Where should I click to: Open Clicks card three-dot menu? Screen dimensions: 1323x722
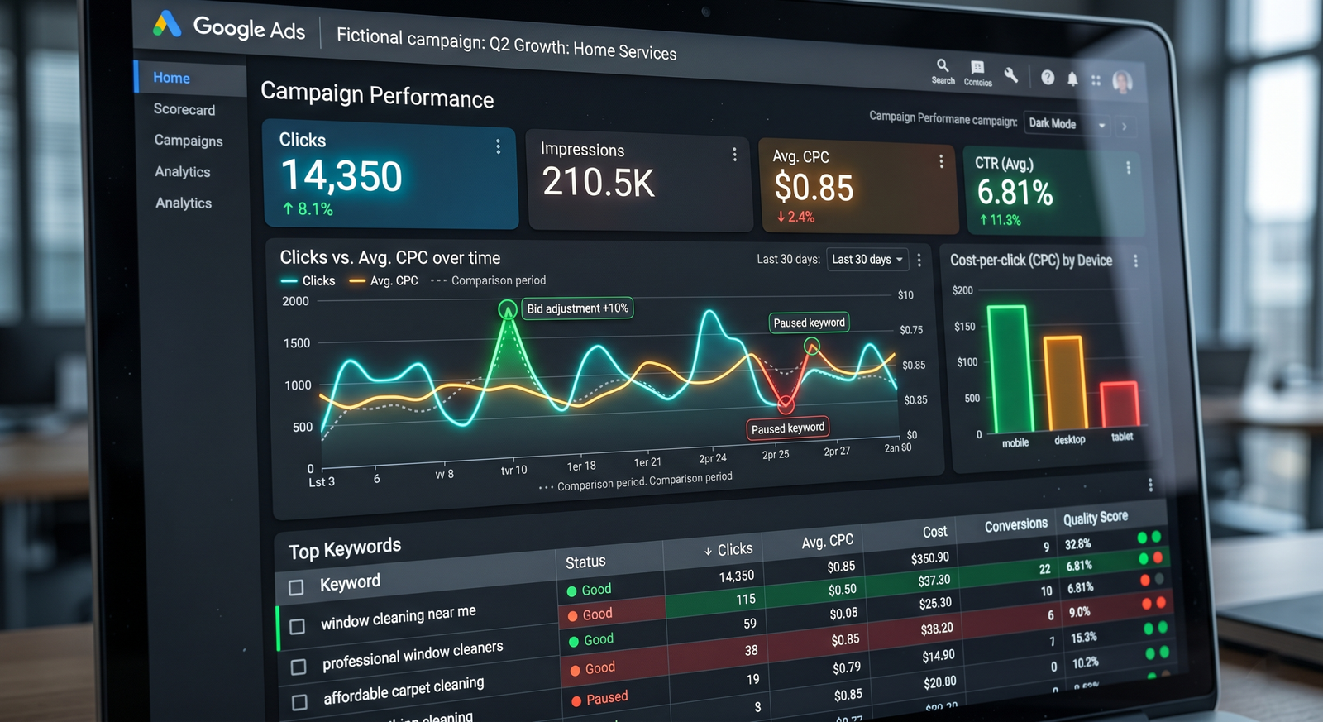[x=498, y=146]
